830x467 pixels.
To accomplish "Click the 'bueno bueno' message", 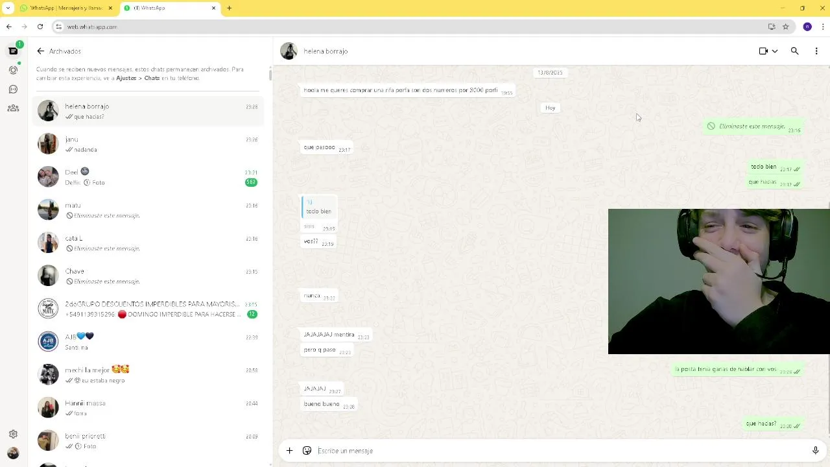I will (x=328, y=405).
